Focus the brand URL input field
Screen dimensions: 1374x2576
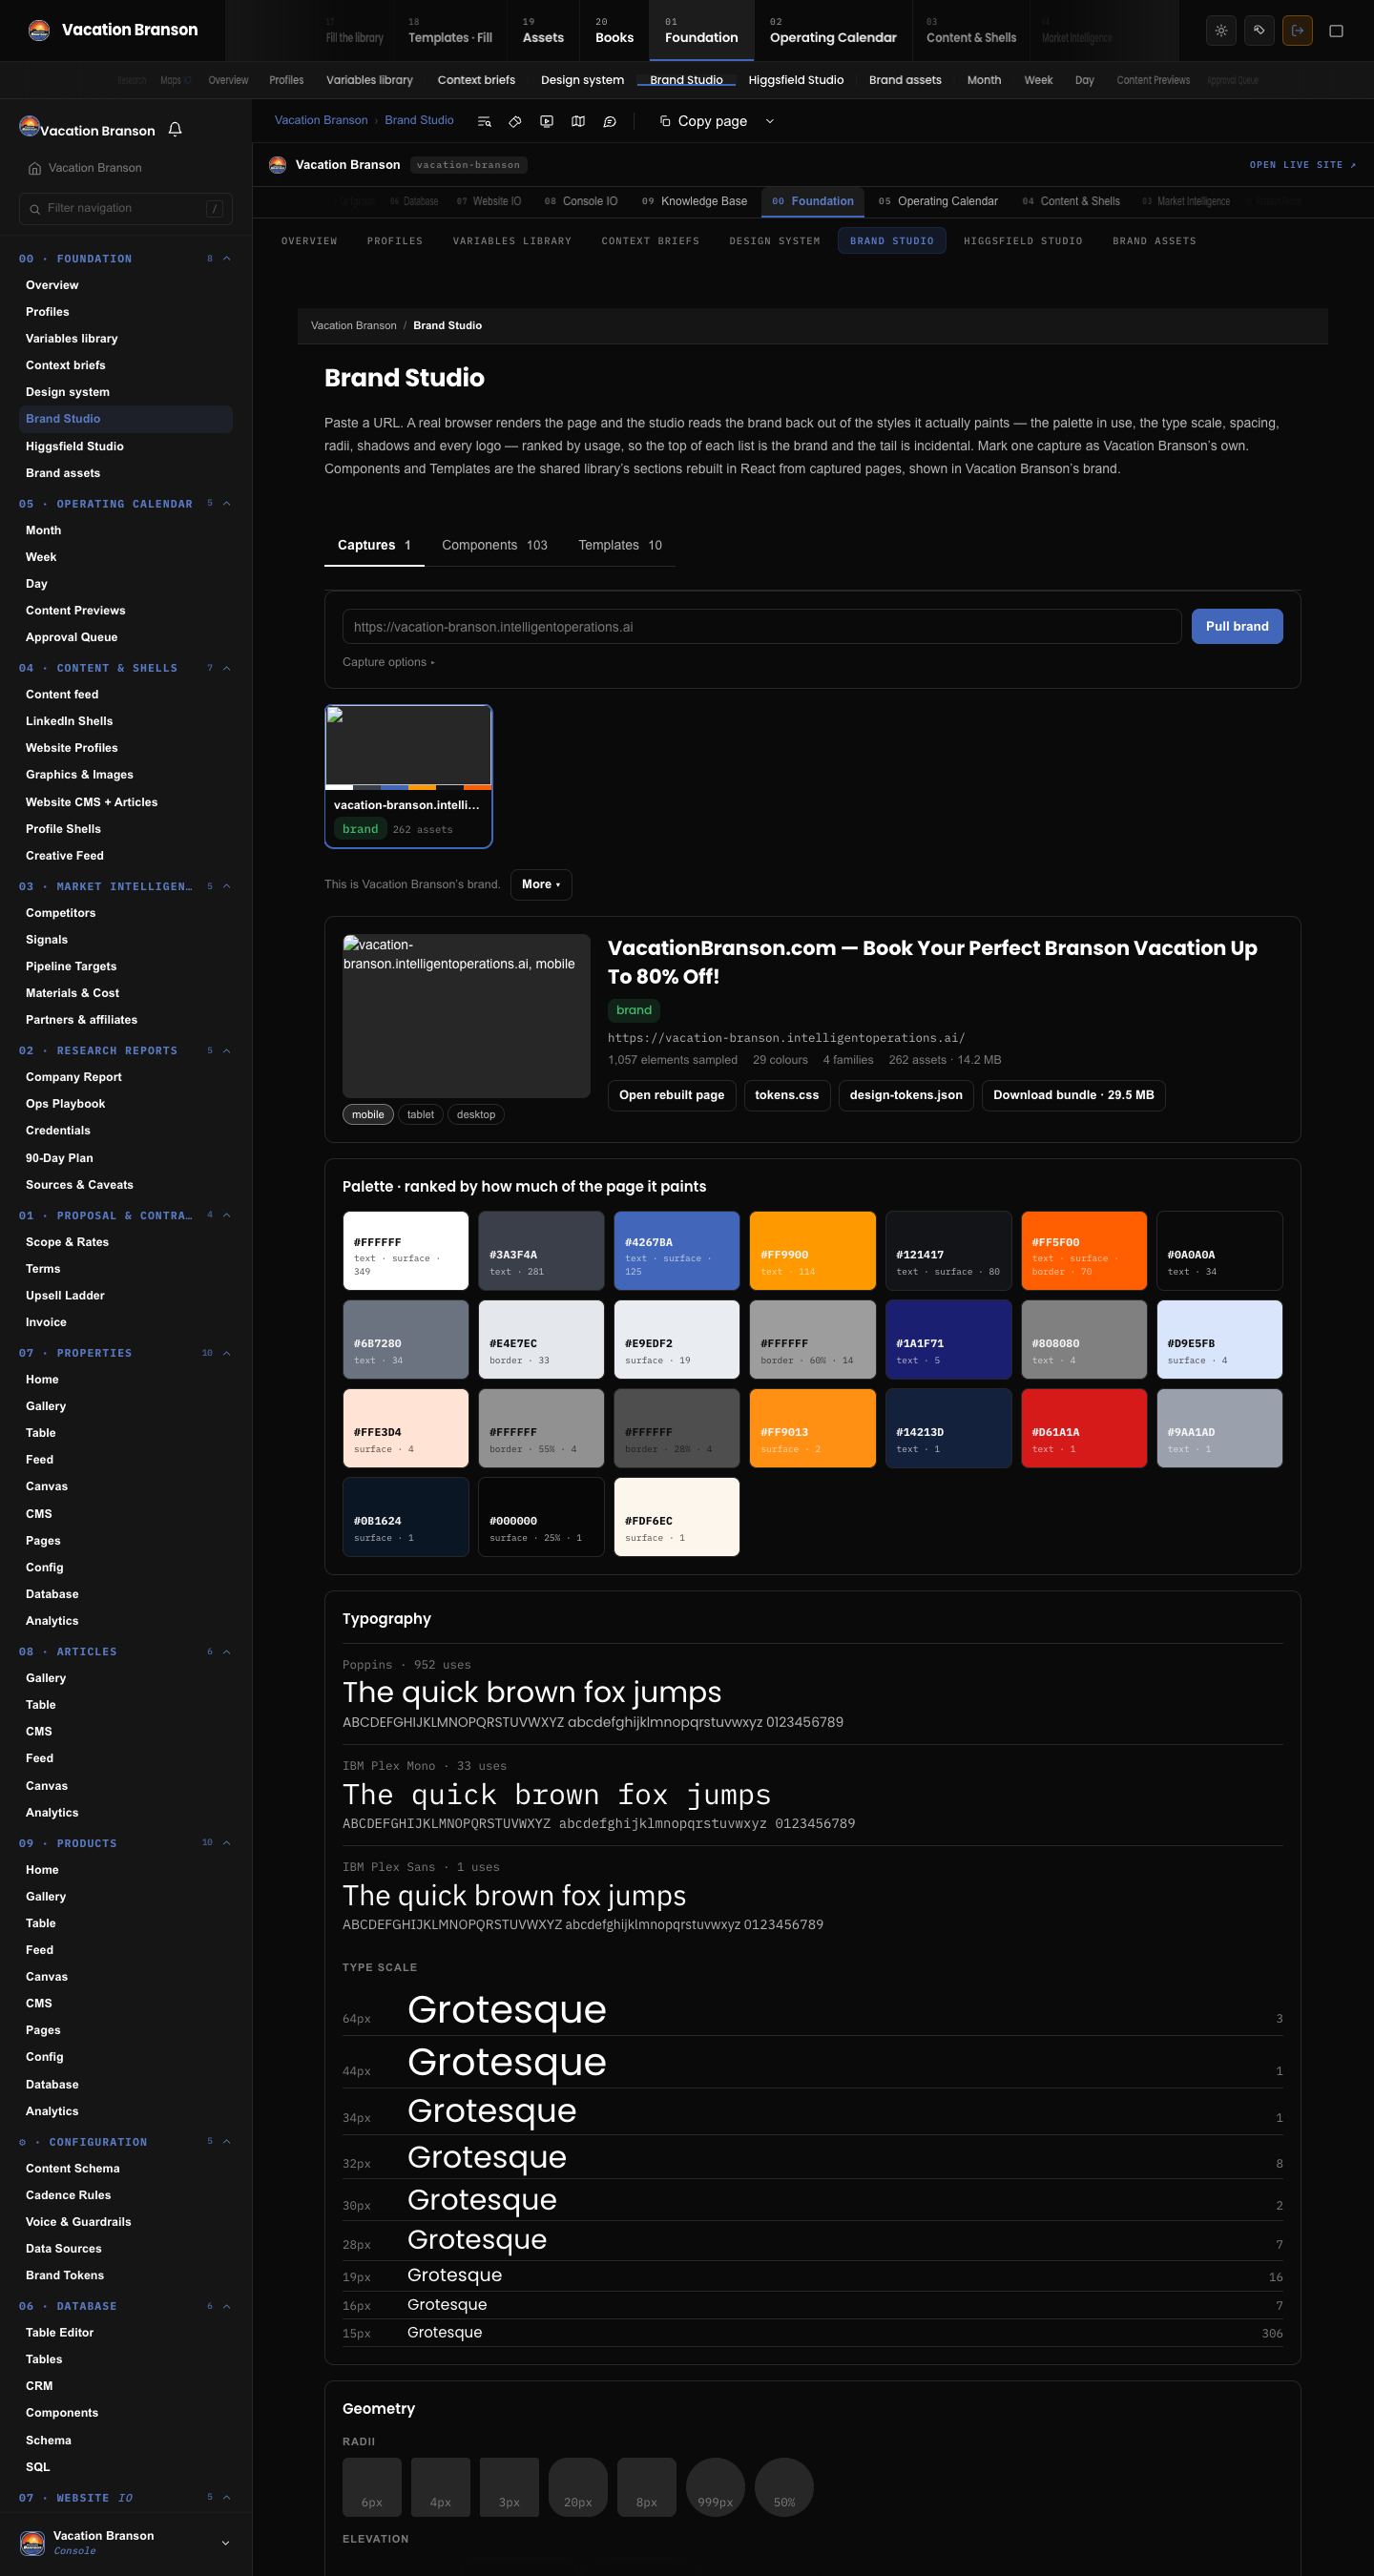tap(762, 627)
